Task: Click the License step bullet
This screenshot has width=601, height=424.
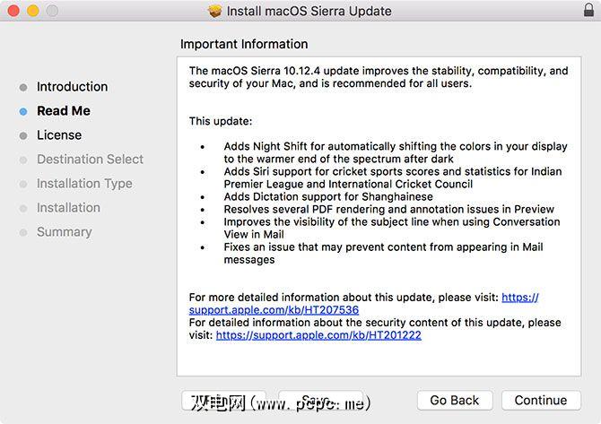Action: pos(22,135)
